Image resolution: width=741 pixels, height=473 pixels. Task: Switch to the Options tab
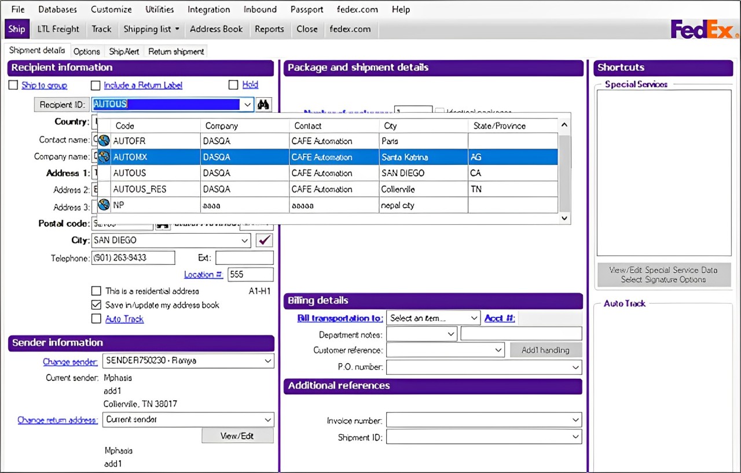(x=87, y=51)
